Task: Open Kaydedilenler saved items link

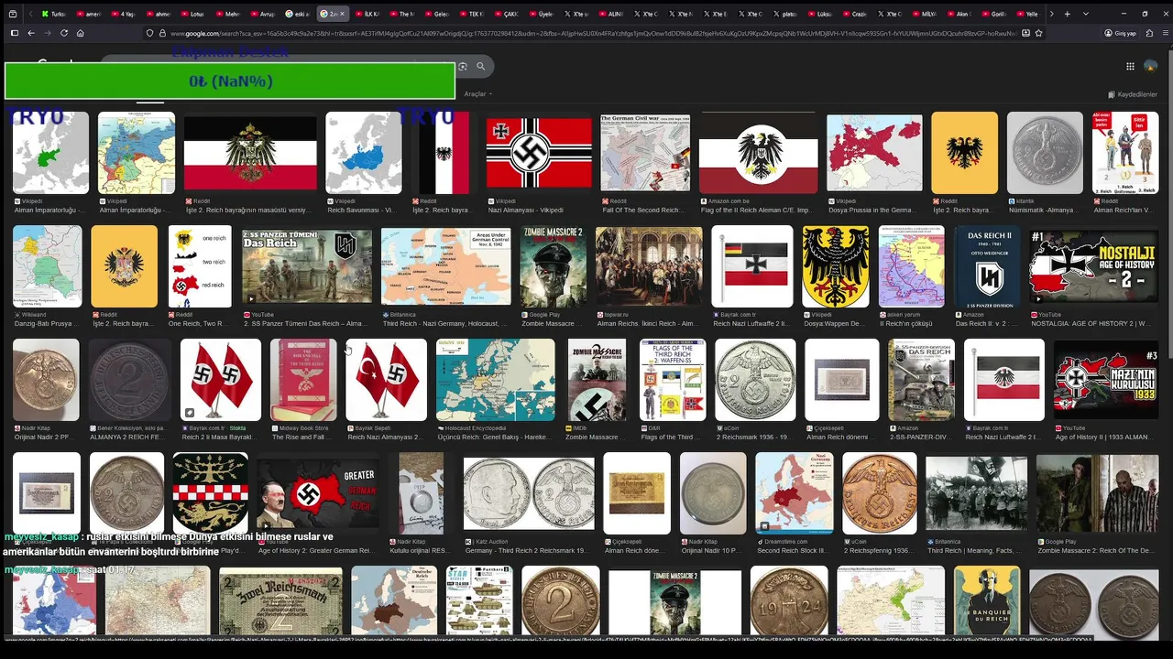Action: pos(1133,94)
